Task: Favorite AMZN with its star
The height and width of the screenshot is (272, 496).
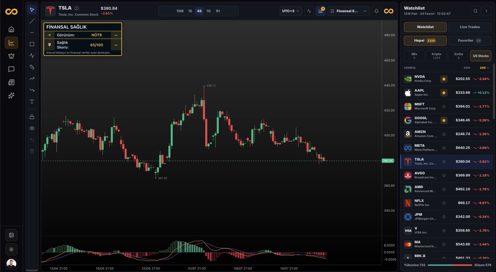Action: pyautogui.click(x=444, y=134)
